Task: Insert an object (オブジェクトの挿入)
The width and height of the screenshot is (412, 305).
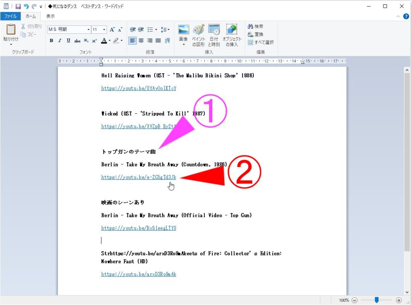Action: (x=232, y=35)
